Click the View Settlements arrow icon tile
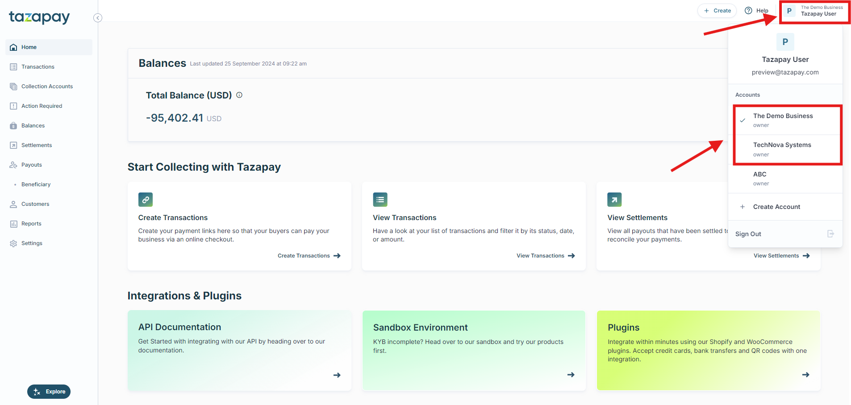851x405 pixels. click(x=614, y=200)
